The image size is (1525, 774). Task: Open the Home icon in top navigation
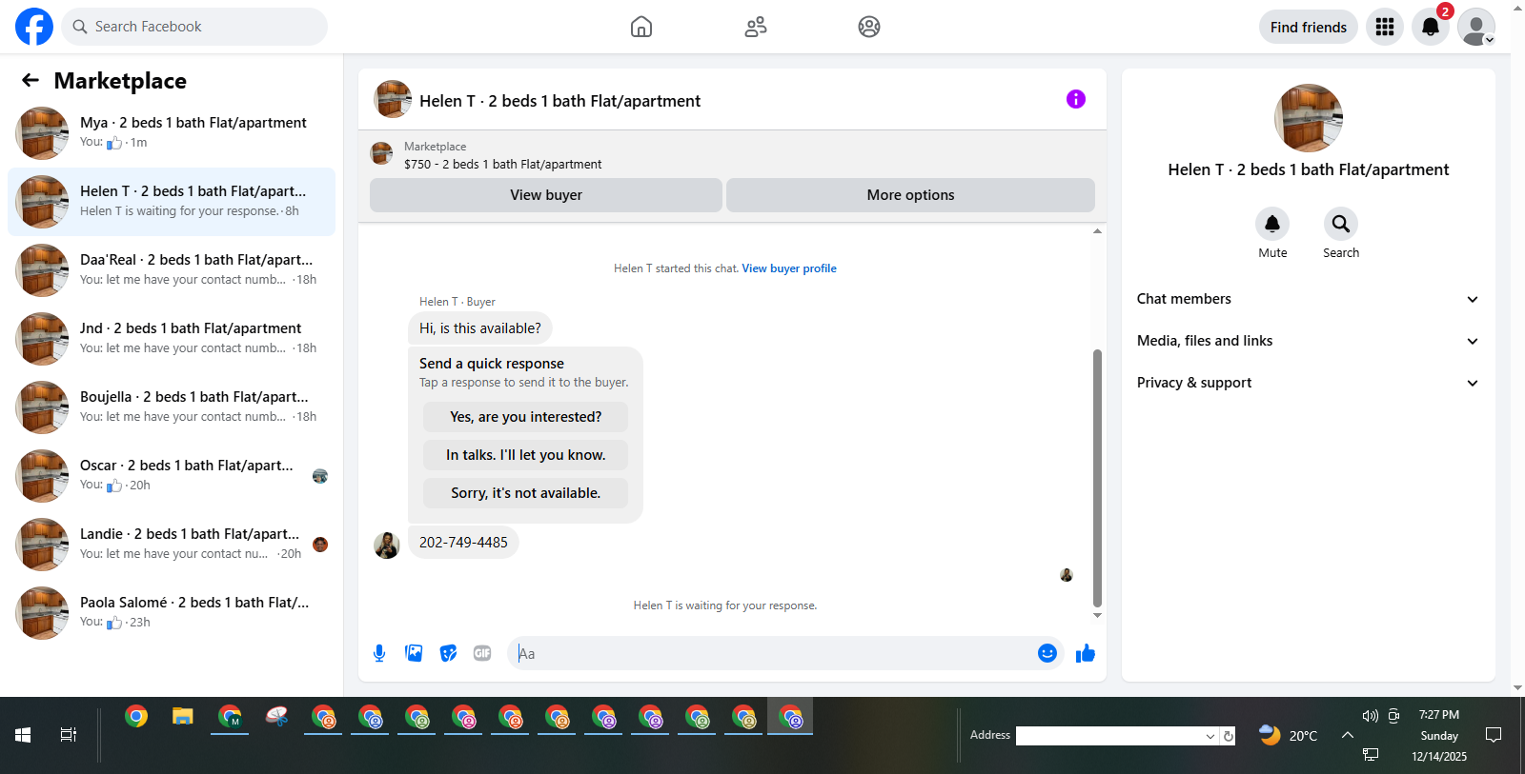[x=641, y=27]
